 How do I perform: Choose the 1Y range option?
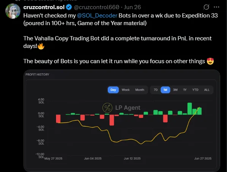185,90
